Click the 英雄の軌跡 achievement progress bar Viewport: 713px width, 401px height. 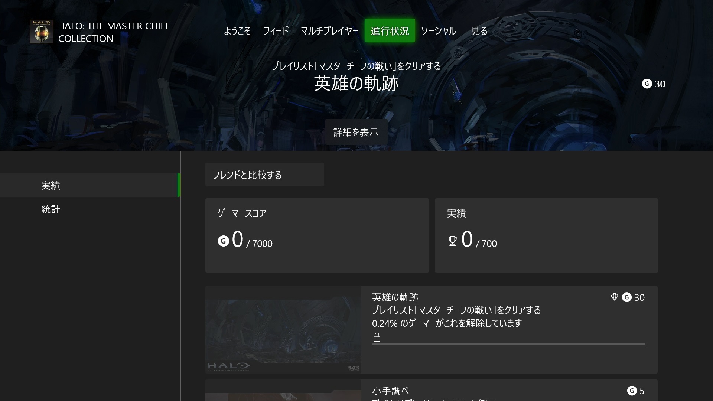tap(508, 344)
